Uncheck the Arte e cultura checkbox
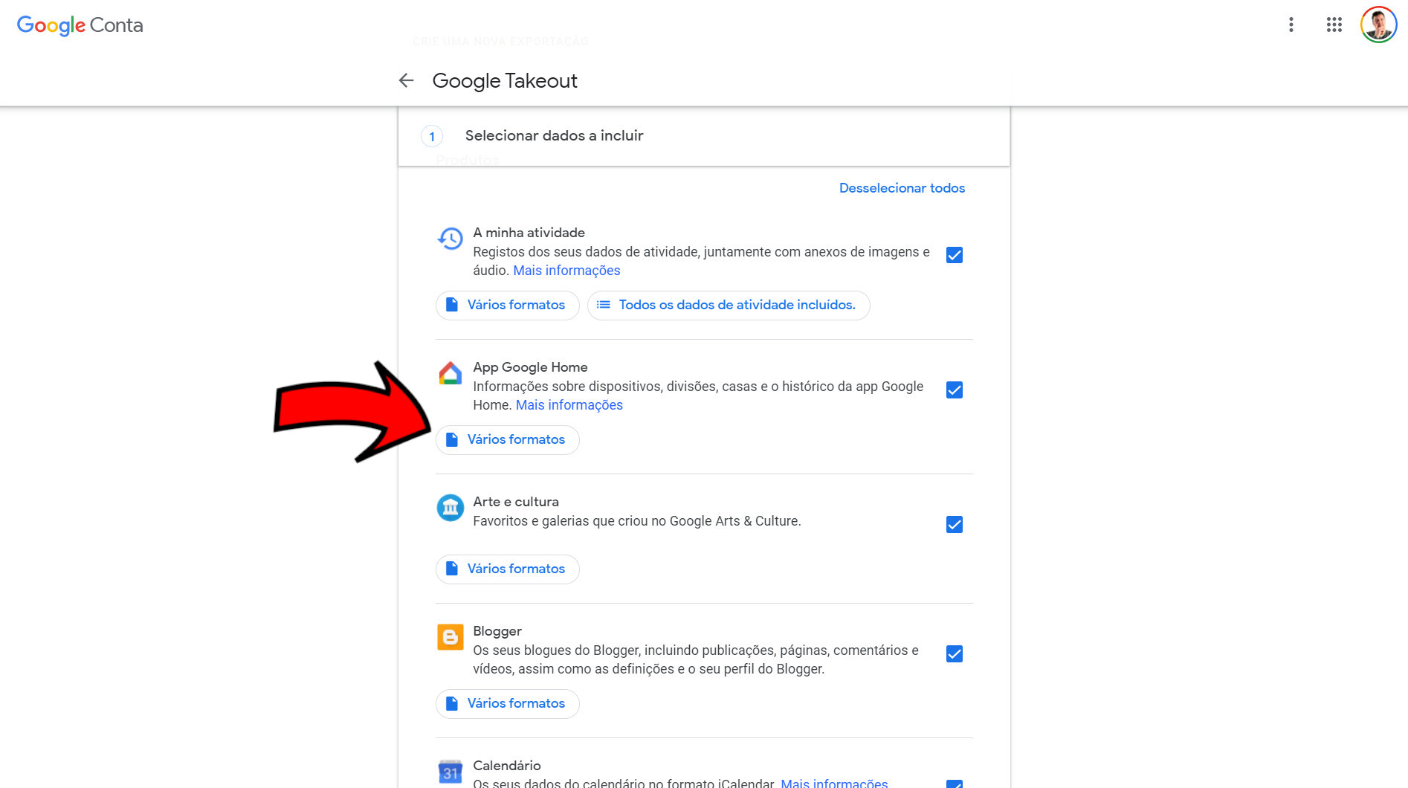 click(955, 524)
